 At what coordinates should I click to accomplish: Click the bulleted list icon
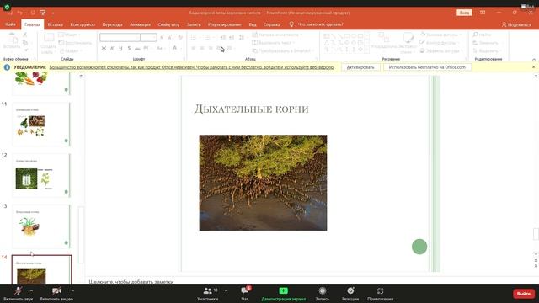194,37
